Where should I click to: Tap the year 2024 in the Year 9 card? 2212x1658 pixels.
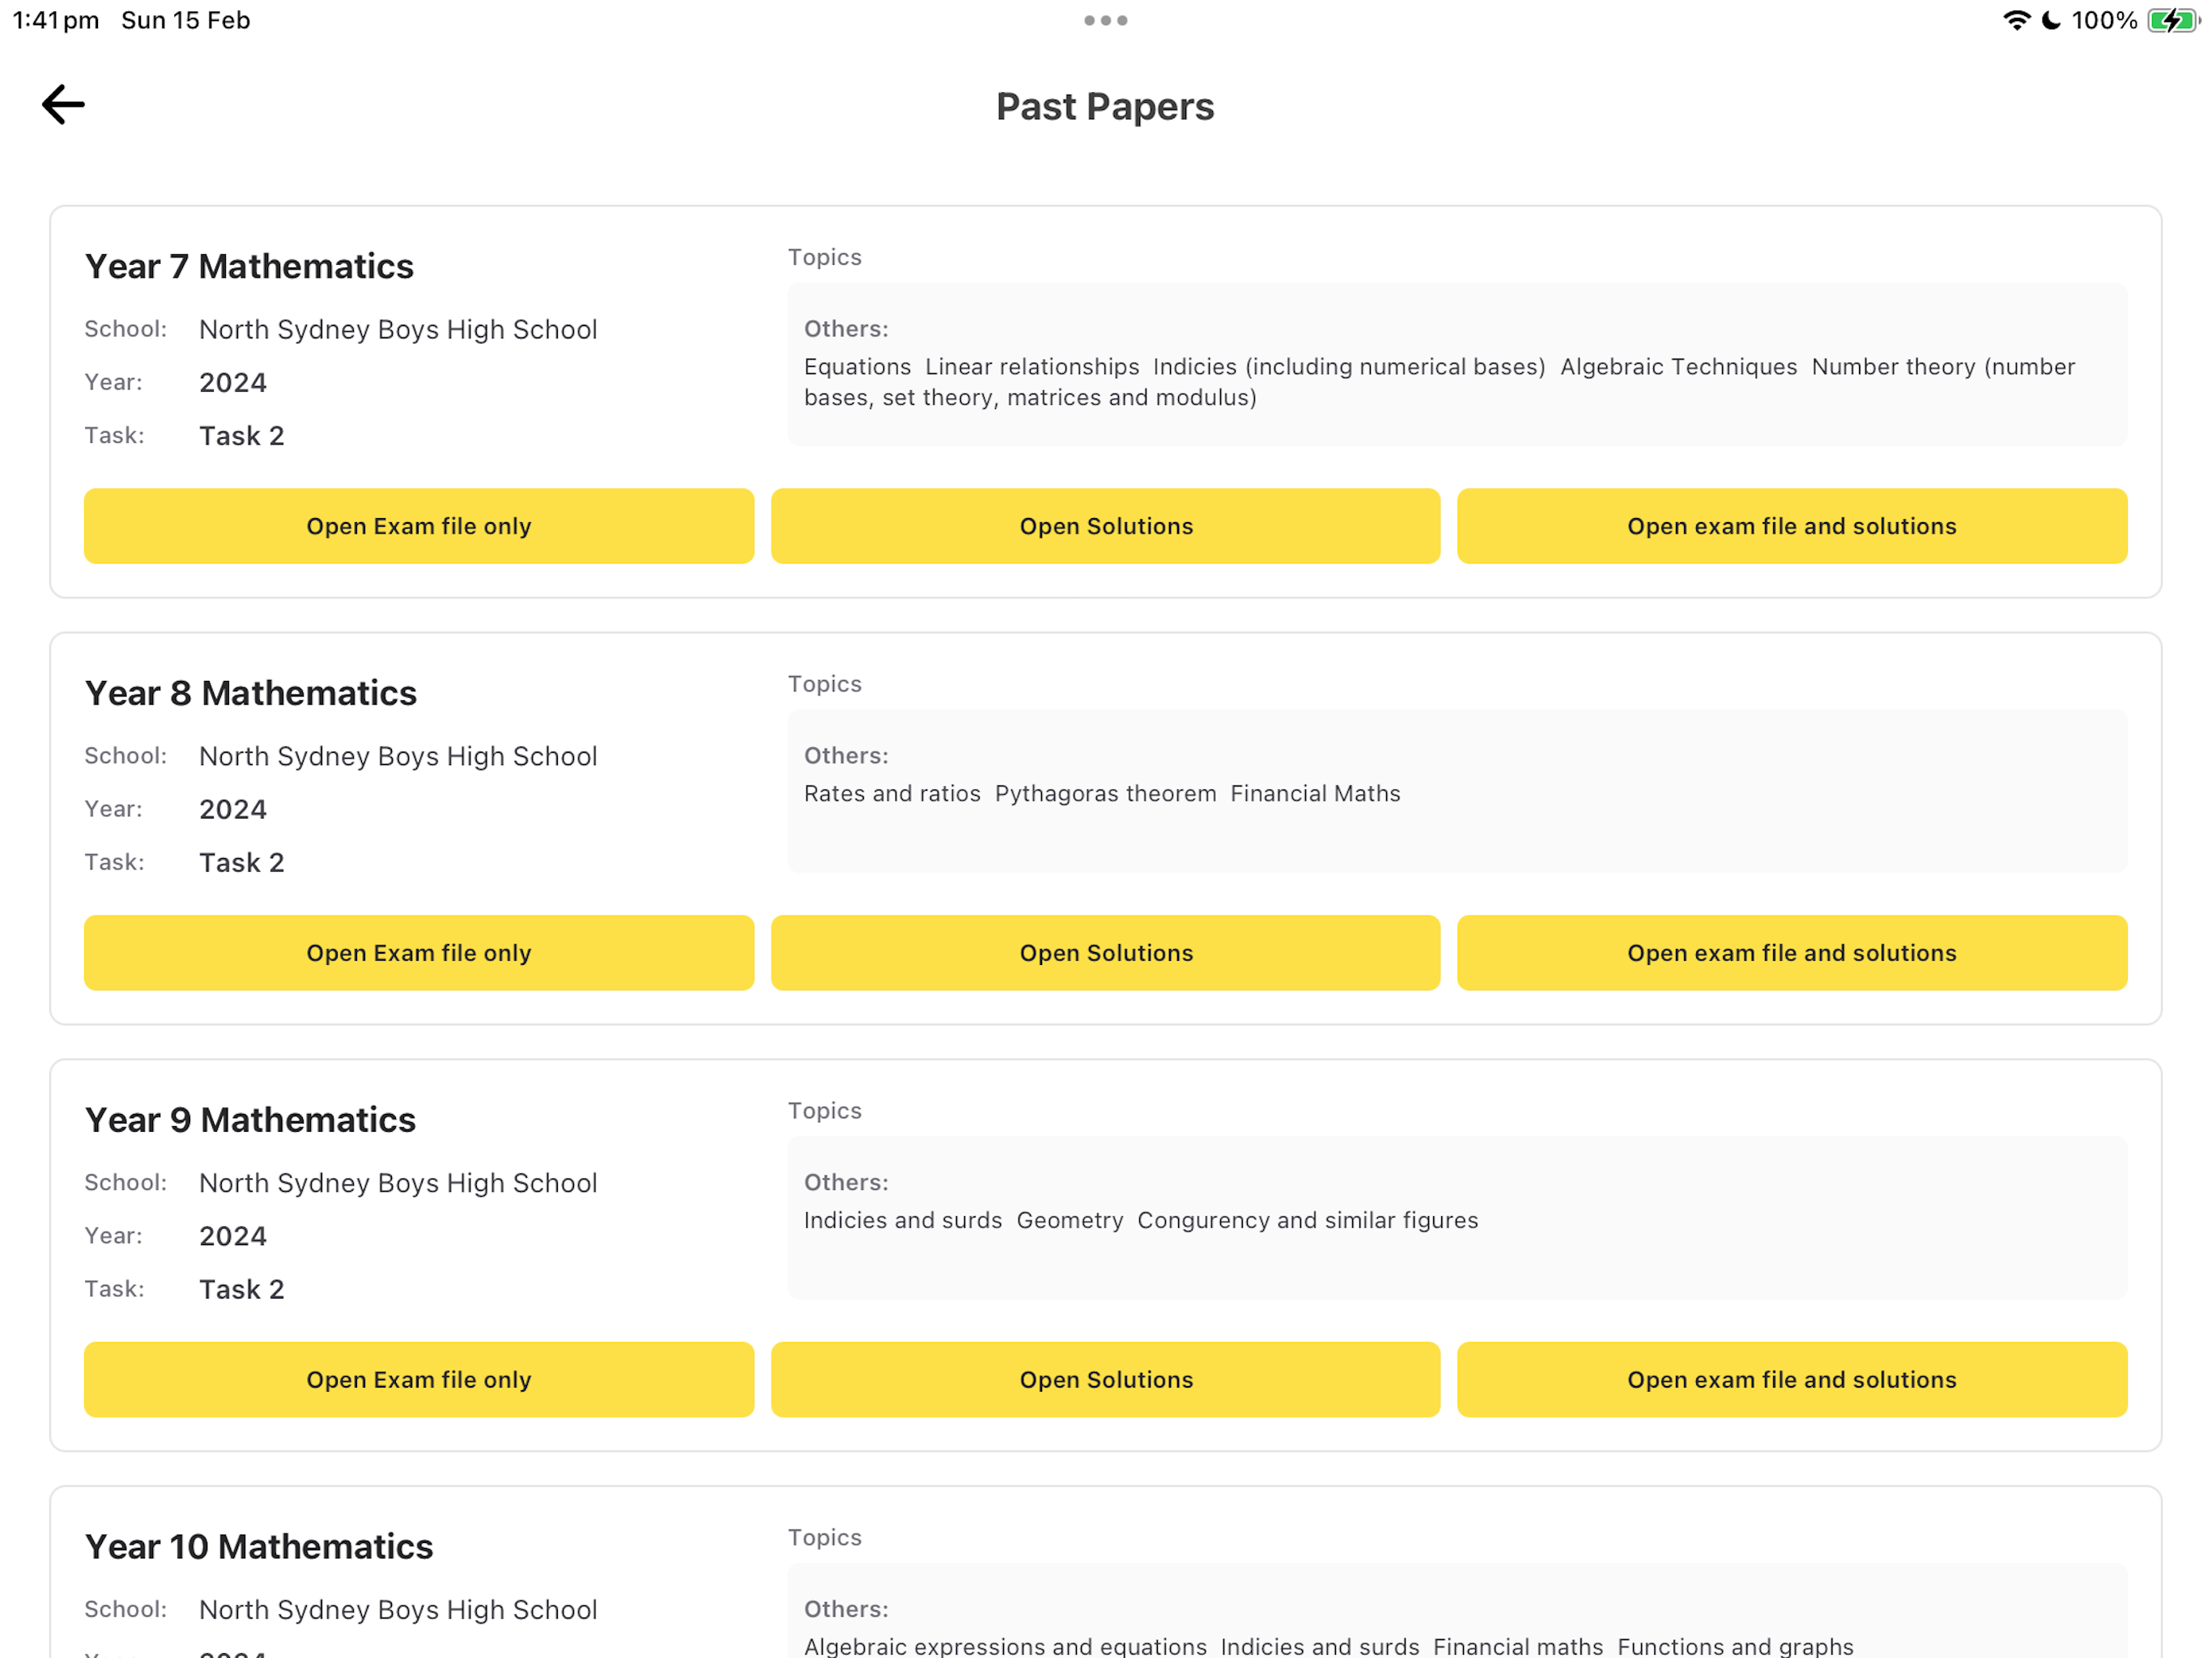[x=233, y=1237]
